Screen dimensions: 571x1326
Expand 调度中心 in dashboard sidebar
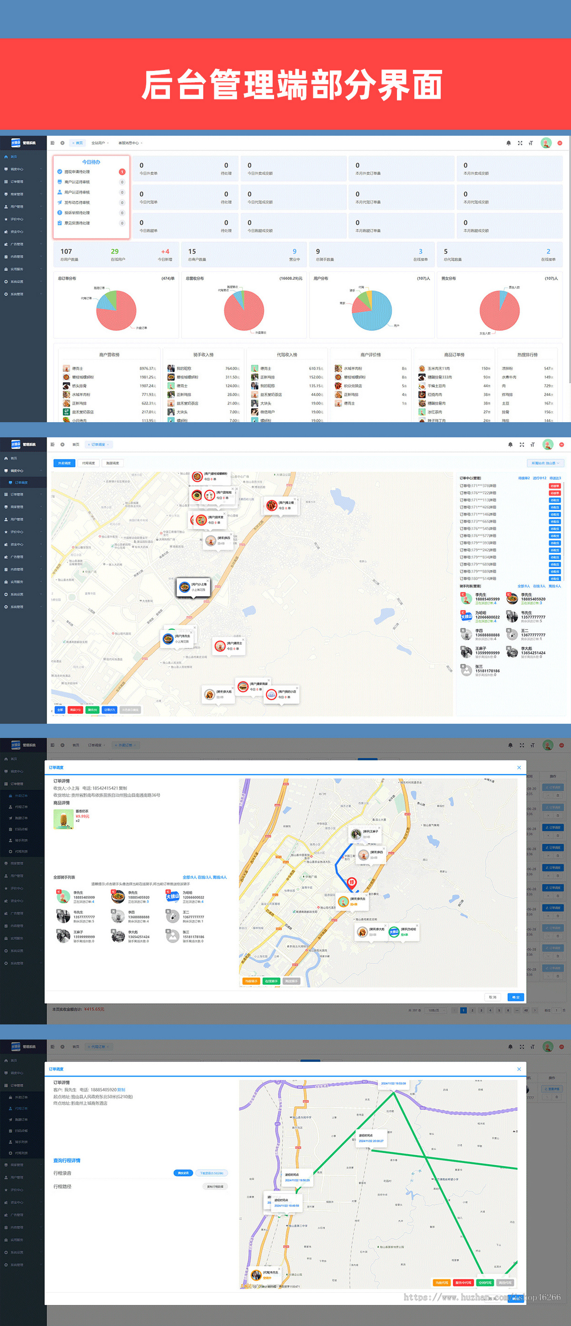[23, 169]
